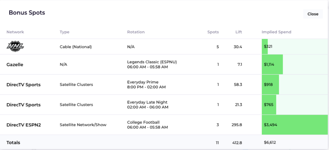Click spots count 3 in DirecTV ESPN2 row
This screenshot has height=150, width=329.
[x=218, y=125]
